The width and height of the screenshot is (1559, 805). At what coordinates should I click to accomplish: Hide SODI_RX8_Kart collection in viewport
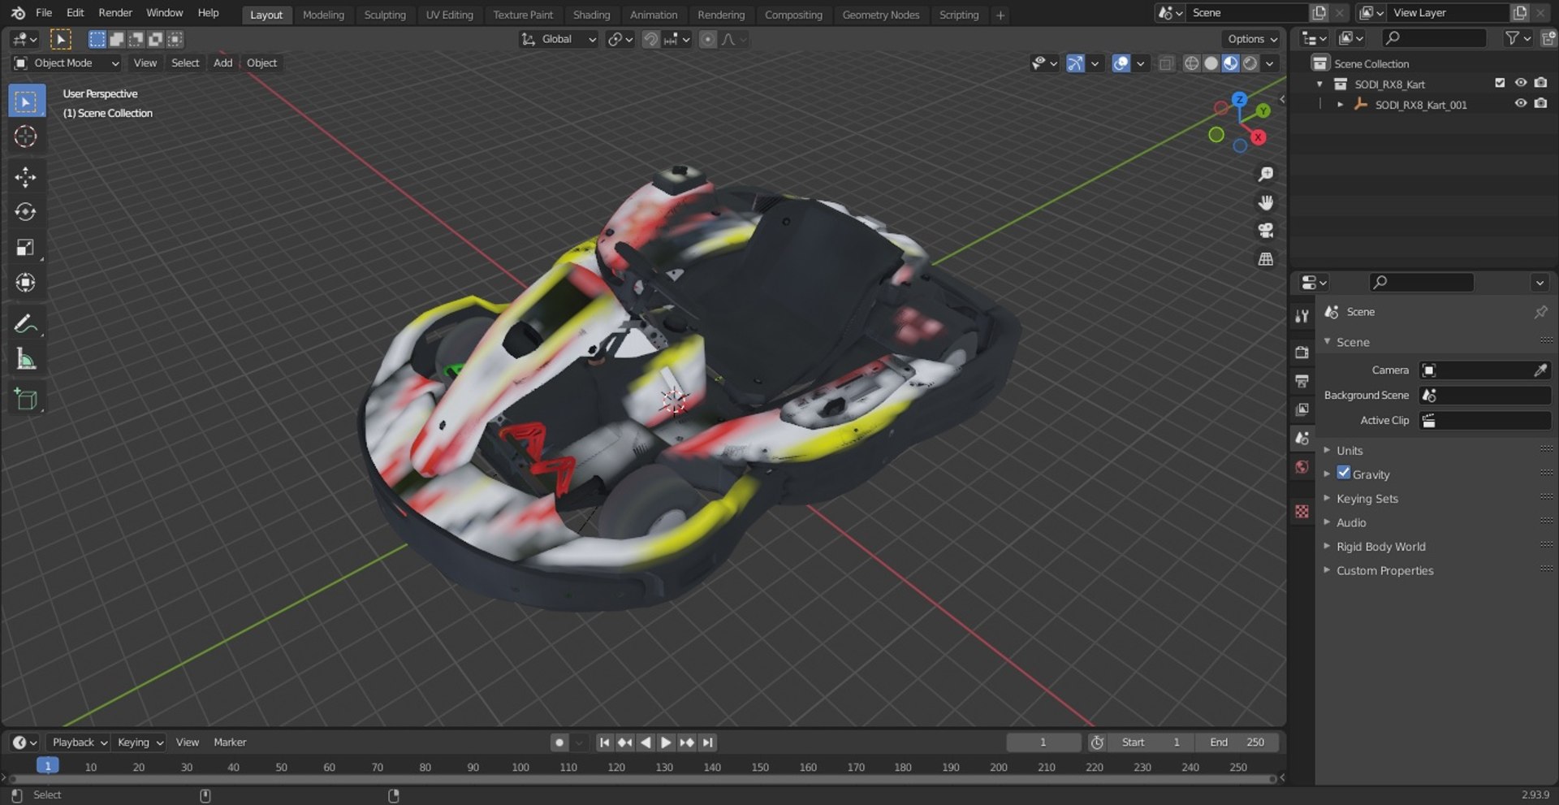1520,83
